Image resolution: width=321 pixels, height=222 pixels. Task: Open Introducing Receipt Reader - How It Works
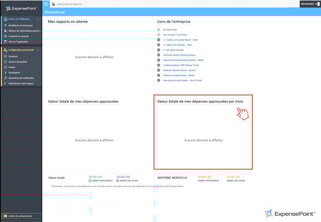point(183,81)
